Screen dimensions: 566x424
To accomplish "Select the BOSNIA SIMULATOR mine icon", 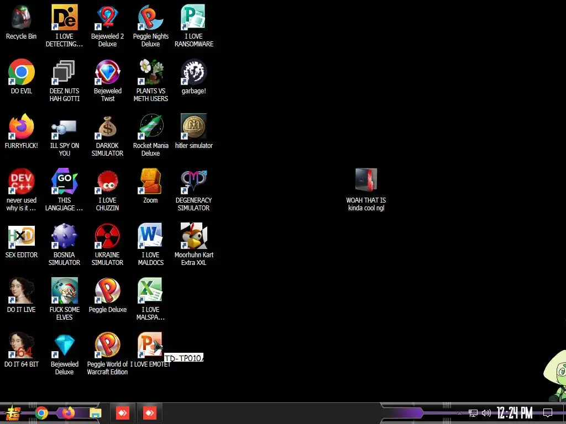I will [x=64, y=236].
